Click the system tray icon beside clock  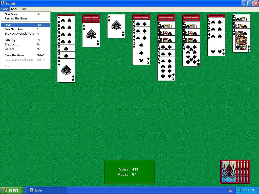pyautogui.click(x=240, y=190)
